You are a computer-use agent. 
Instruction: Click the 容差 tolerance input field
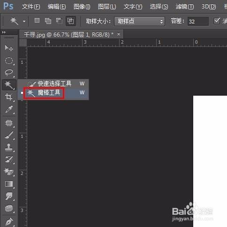(x=198, y=22)
